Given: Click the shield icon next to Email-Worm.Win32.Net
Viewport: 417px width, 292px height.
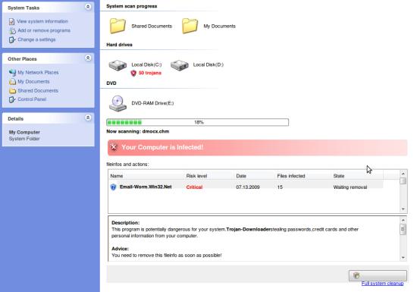Looking at the screenshot, I should (x=113, y=187).
